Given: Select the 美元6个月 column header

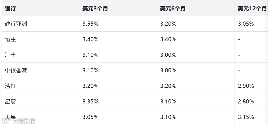Looking at the screenshot, I should point(173,9).
